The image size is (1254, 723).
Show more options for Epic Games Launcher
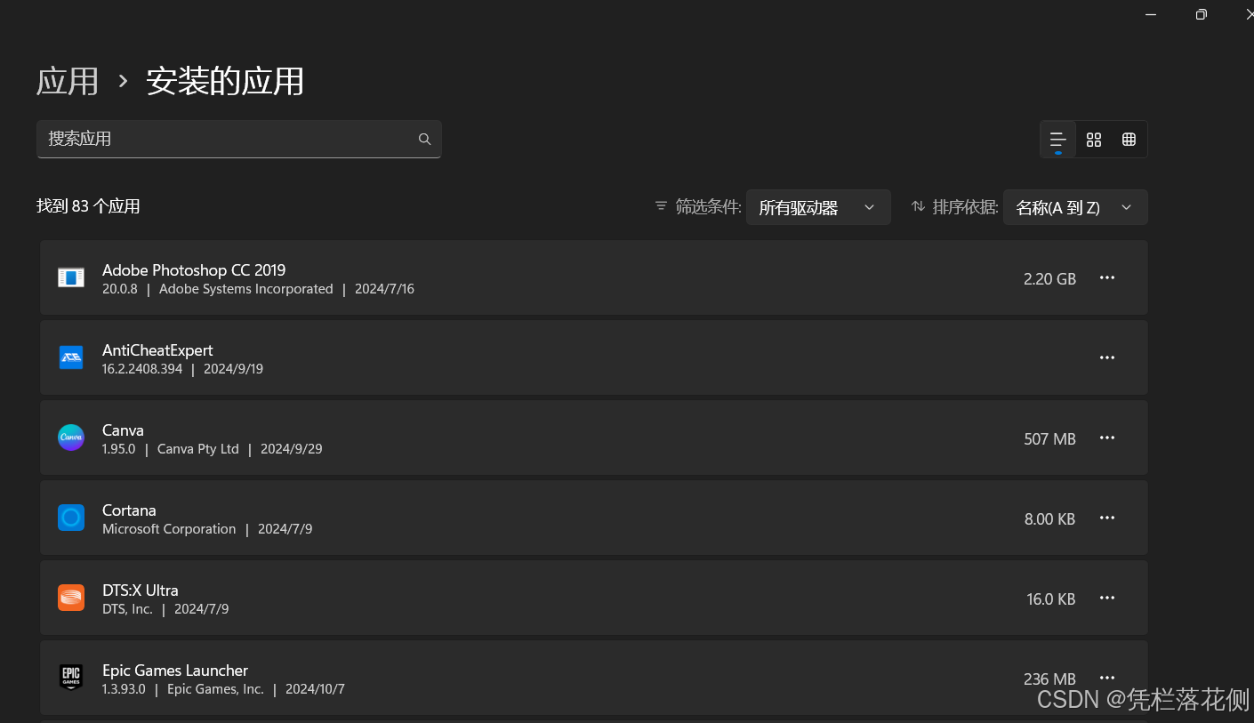[1107, 678]
